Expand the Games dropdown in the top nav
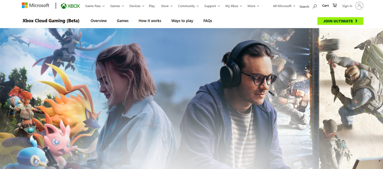 pyautogui.click(x=117, y=6)
